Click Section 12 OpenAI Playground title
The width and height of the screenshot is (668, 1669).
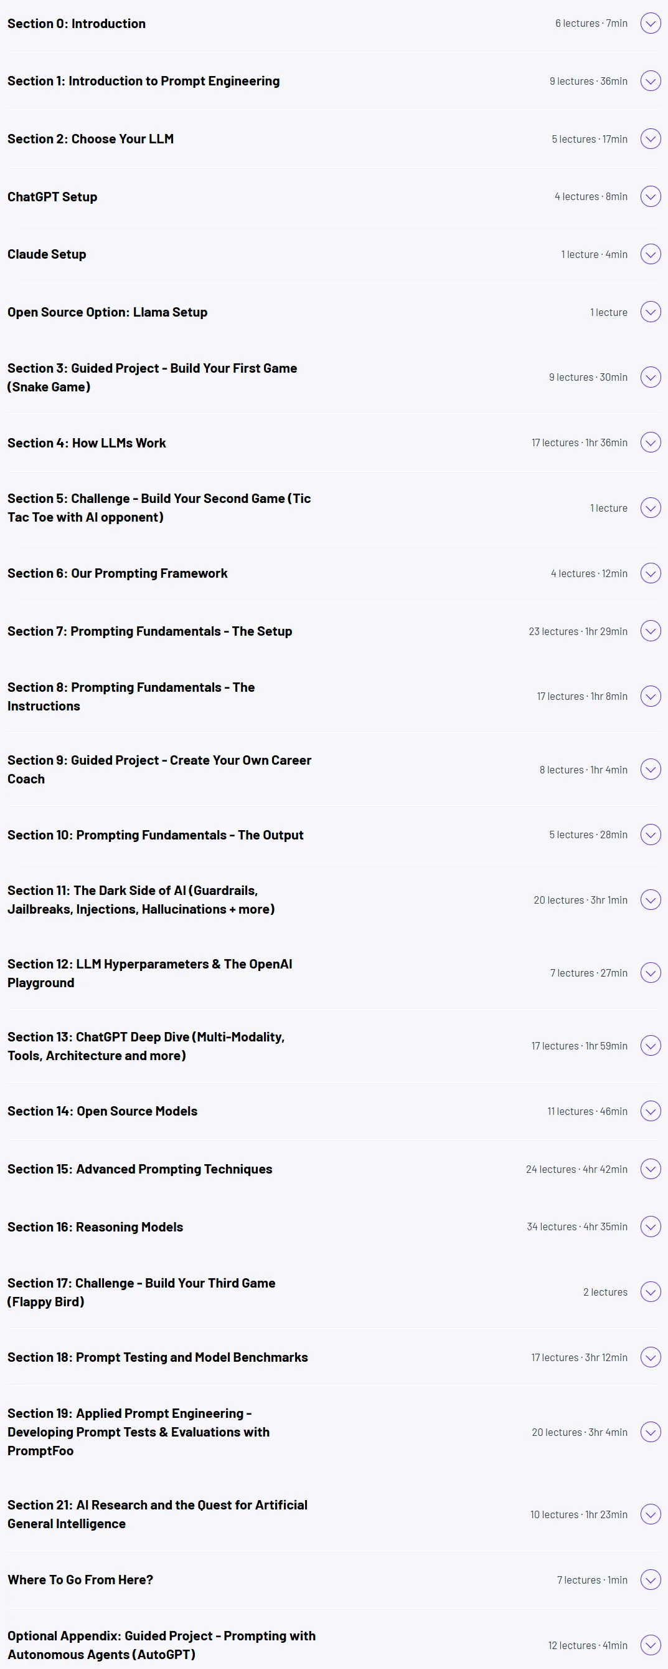tap(149, 973)
